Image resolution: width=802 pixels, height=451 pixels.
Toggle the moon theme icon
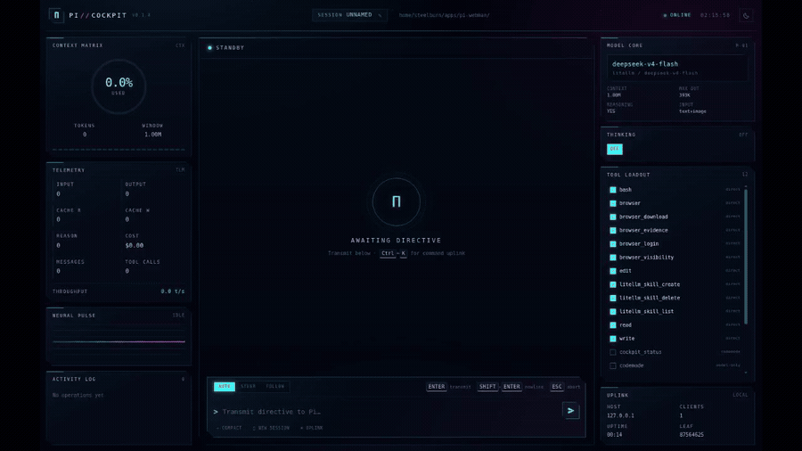[746, 15]
